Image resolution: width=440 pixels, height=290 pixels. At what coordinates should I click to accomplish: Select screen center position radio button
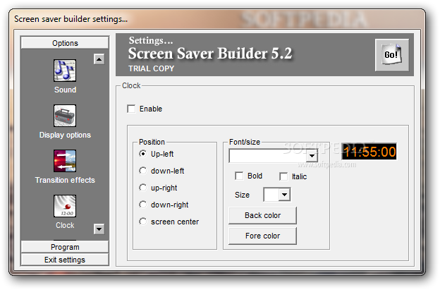[143, 222]
